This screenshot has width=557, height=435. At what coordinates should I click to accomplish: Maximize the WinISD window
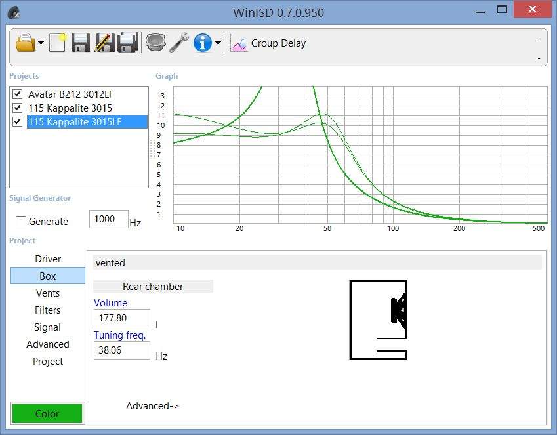(x=502, y=10)
